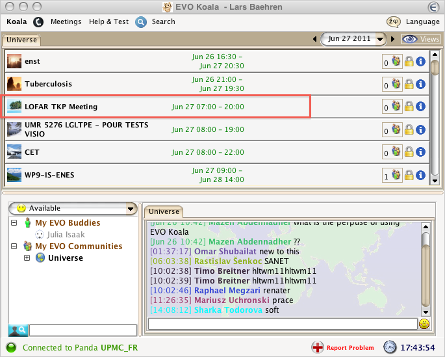Image resolution: width=445 pixels, height=357 pixels.
Task: Click participants icon on LOFAR TKP Meeting row
Action: [x=396, y=106]
